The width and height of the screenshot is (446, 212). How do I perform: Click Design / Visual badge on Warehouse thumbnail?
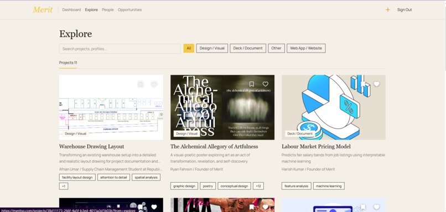tap(75, 133)
